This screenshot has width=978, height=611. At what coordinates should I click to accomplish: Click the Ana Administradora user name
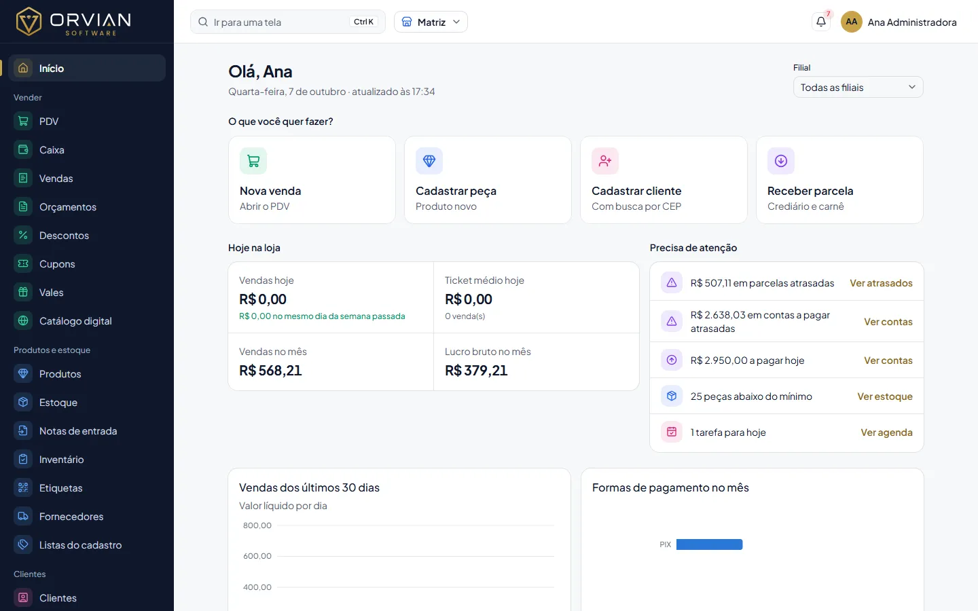(x=912, y=22)
